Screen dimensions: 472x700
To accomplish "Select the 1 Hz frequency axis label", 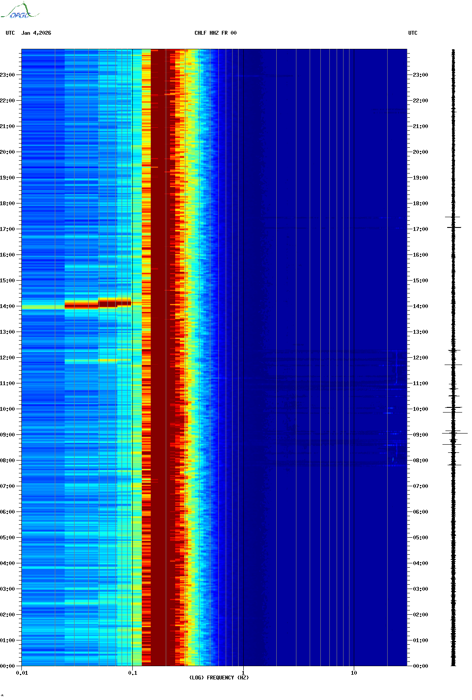I will (243, 673).
